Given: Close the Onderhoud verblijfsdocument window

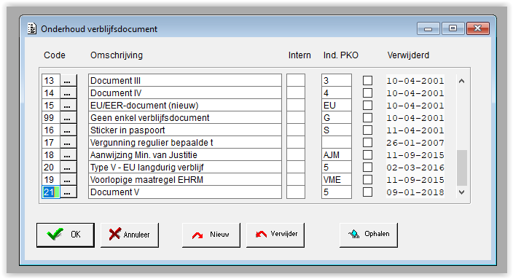Looking at the screenshot, I should 478,28.
